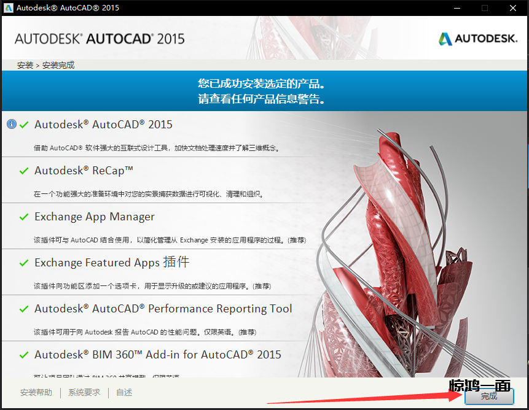529x410 pixels.
Task: Select the checkmark beside Autodesk ReCap
Action: (x=25, y=171)
